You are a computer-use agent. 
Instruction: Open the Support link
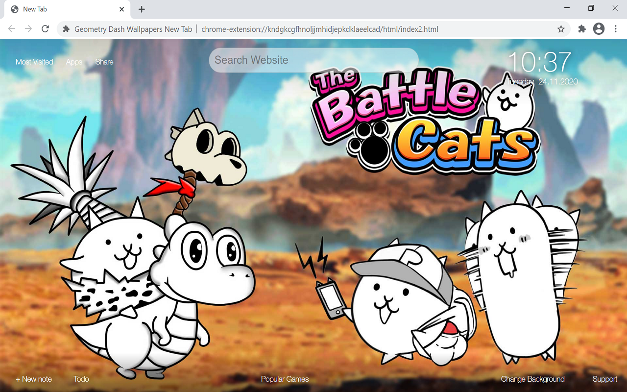coord(604,379)
